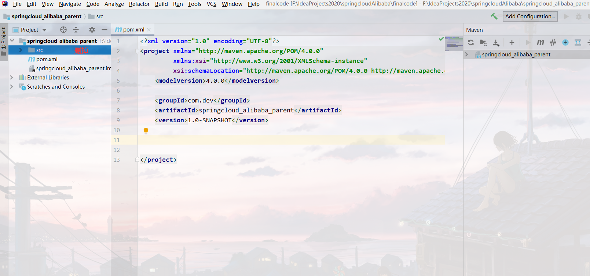This screenshot has width=590, height=276.
Task: Add a Maven project with plus icon
Action: pyautogui.click(x=512, y=42)
